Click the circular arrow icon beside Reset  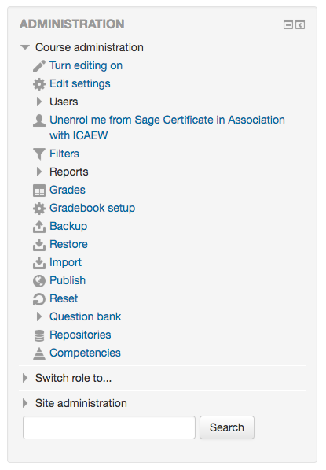click(x=39, y=299)
